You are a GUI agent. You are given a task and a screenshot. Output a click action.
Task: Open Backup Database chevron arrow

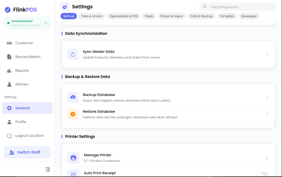pyautogui.click(x=267, y=97)
